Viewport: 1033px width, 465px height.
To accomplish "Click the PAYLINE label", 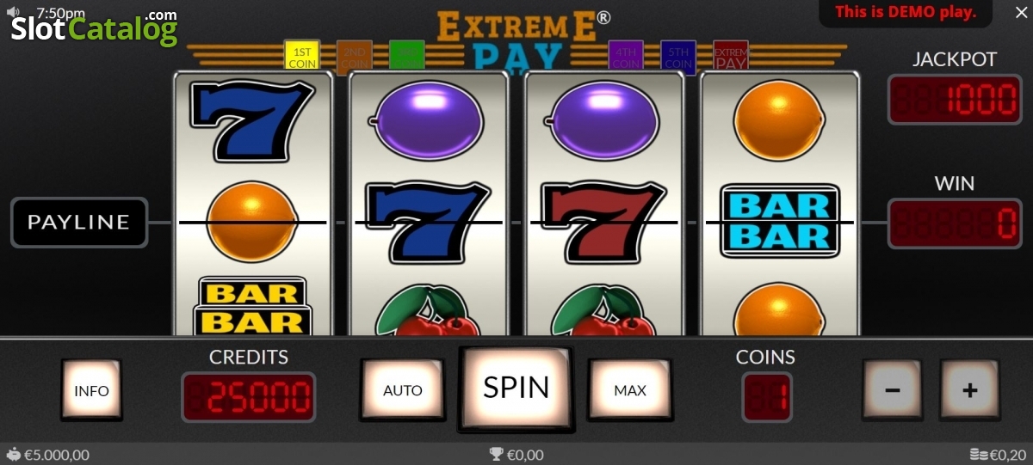I will point(79,222).
